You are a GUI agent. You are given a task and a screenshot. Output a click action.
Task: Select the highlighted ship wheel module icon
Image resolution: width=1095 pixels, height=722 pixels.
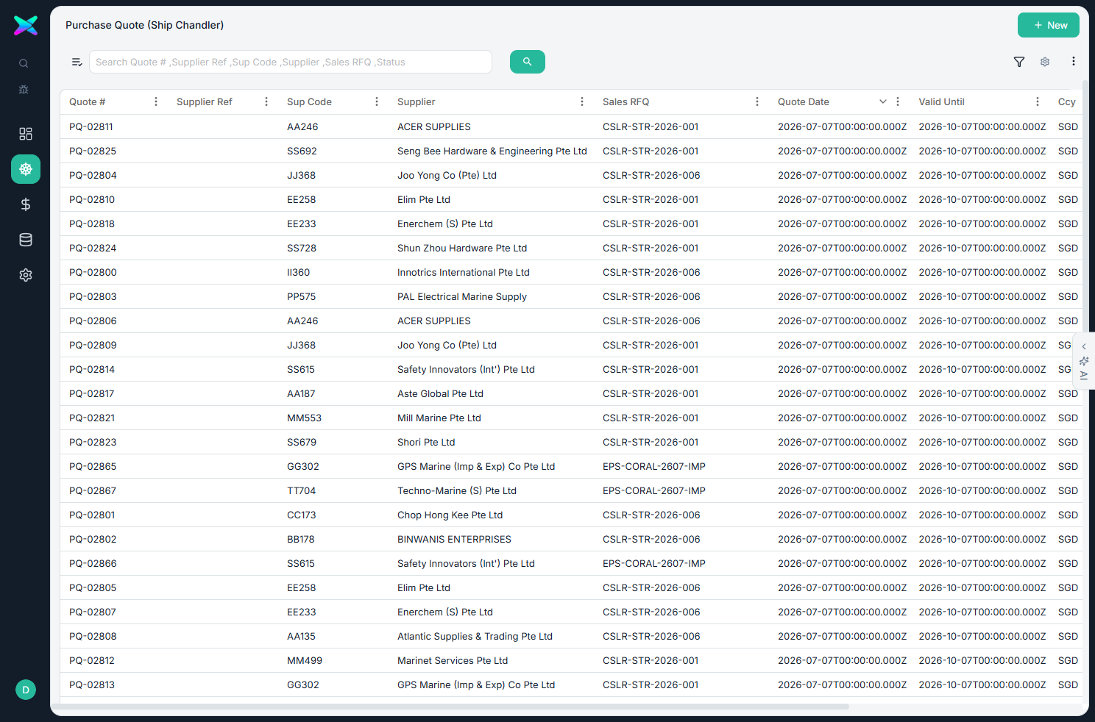pos(26,169)
